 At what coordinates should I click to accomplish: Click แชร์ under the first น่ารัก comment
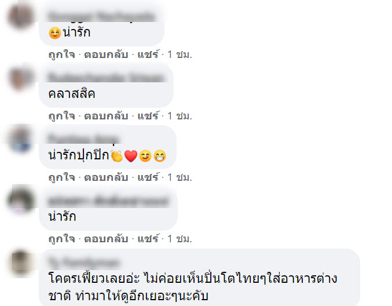[148, 54]
